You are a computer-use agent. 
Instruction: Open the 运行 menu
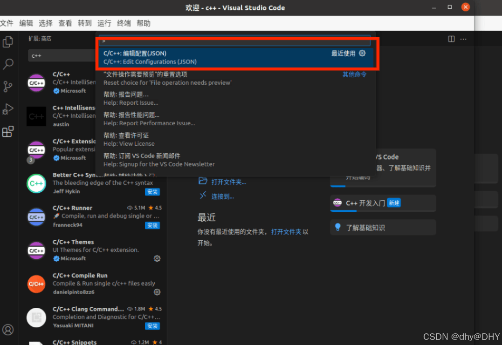click(104, 23)
